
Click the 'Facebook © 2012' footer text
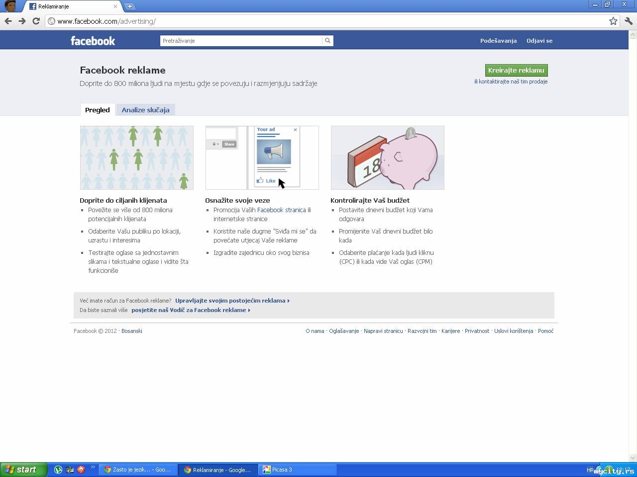(x=95, y=331)
